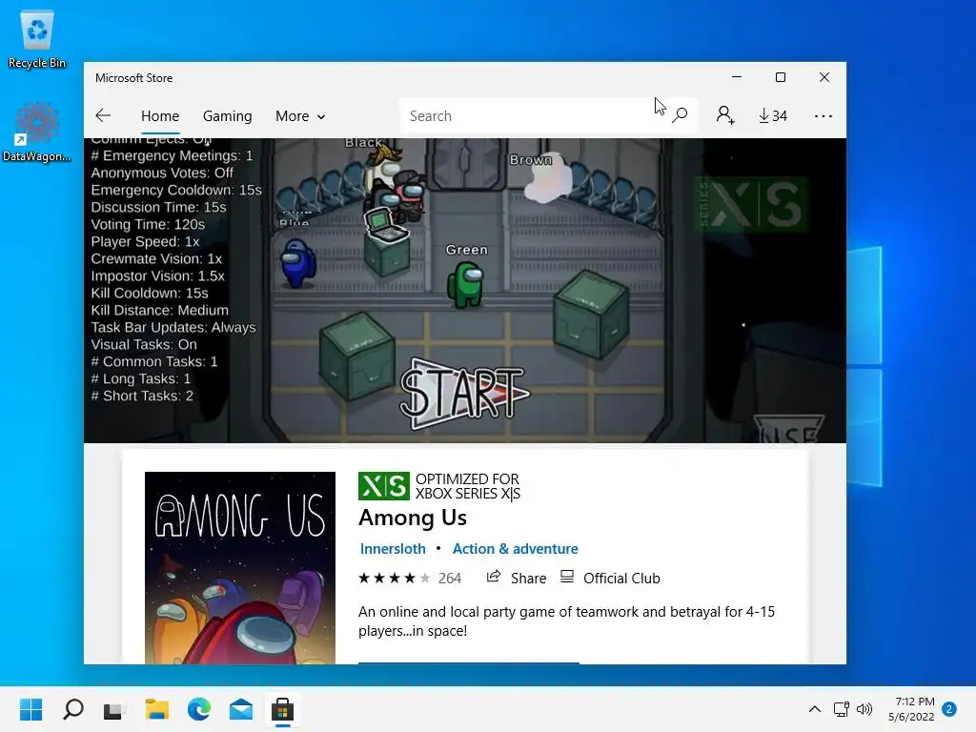Open Action & adventure category link
Screen dimensions: 976x732
click(x=515, y=548)
